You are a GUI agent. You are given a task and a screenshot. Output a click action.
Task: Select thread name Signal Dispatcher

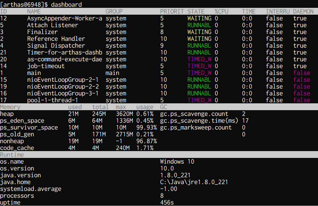(x=56, y=46)
